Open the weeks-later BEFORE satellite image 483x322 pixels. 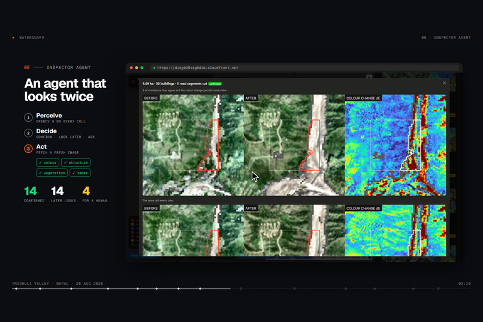point(193,230)
